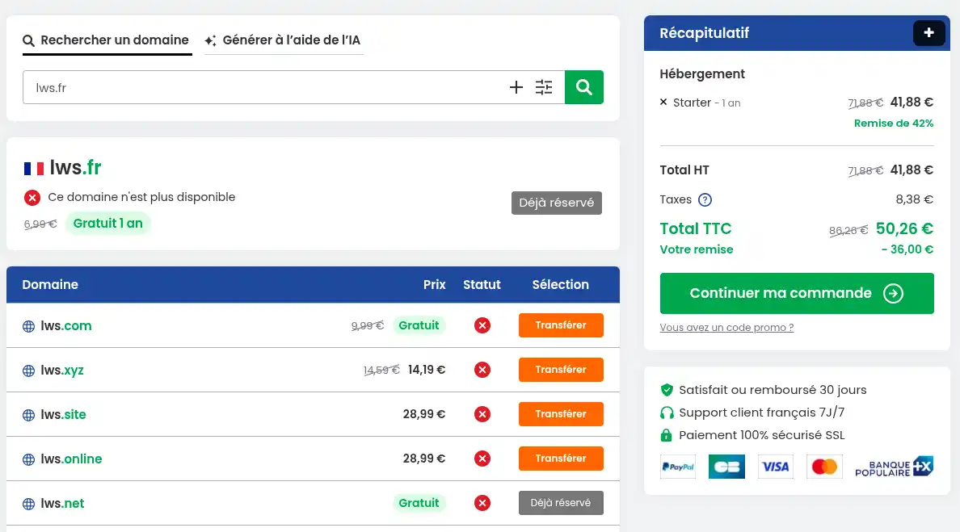Select the "Rechercher un domaine" tab
The width and height of the screenshot is (960, 532).
(107, 40)
